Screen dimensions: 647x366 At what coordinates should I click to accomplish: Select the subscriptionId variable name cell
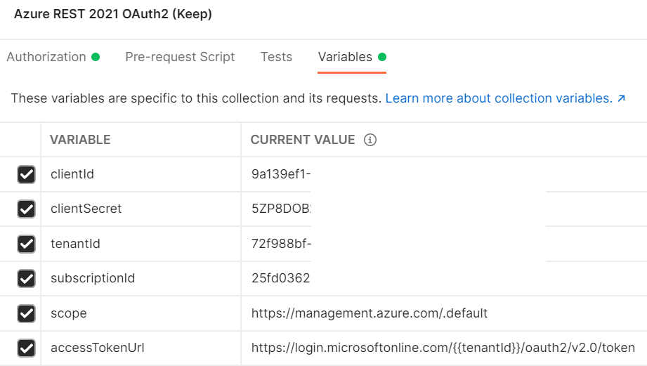(x=140, y=278)
